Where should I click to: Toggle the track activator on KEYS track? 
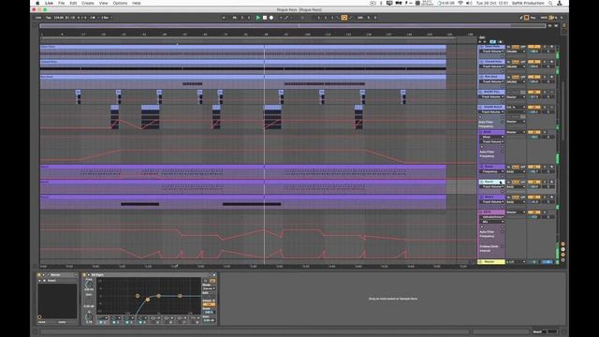click(533, 212)
